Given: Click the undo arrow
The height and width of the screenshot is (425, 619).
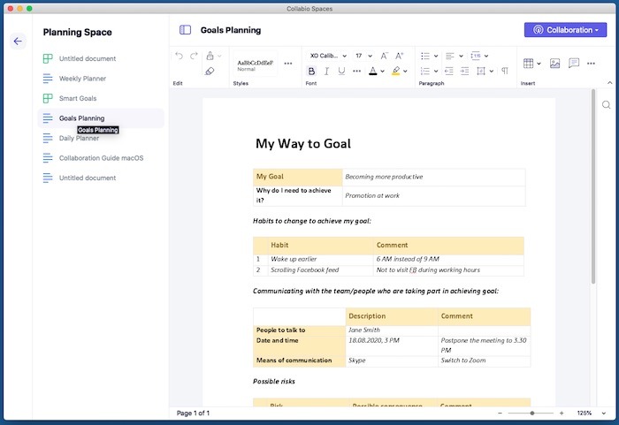Looking at the screenshot, I should pyautogui.click(x=180, y=56).
